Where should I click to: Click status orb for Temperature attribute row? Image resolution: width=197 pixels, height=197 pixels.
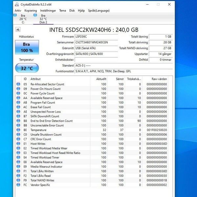[18, 130]
